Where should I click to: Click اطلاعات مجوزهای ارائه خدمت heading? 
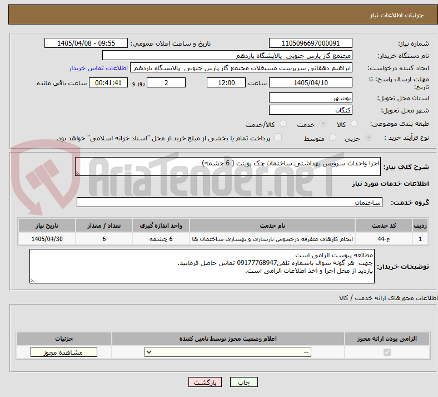pos(389,298)
